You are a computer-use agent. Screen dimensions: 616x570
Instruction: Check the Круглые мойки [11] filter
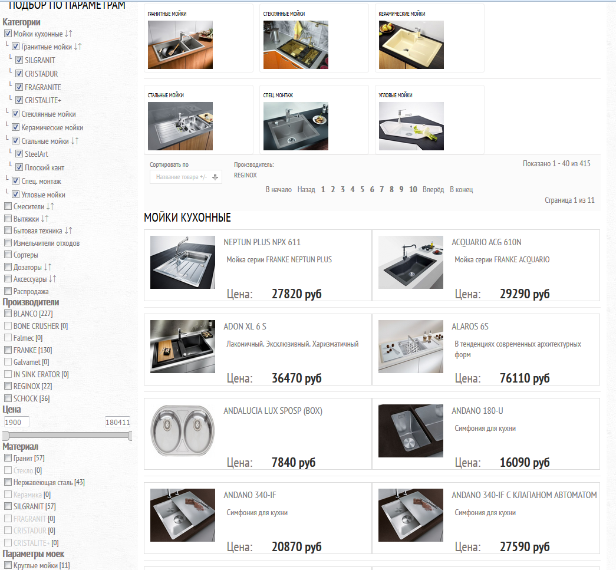click(8, 565)
